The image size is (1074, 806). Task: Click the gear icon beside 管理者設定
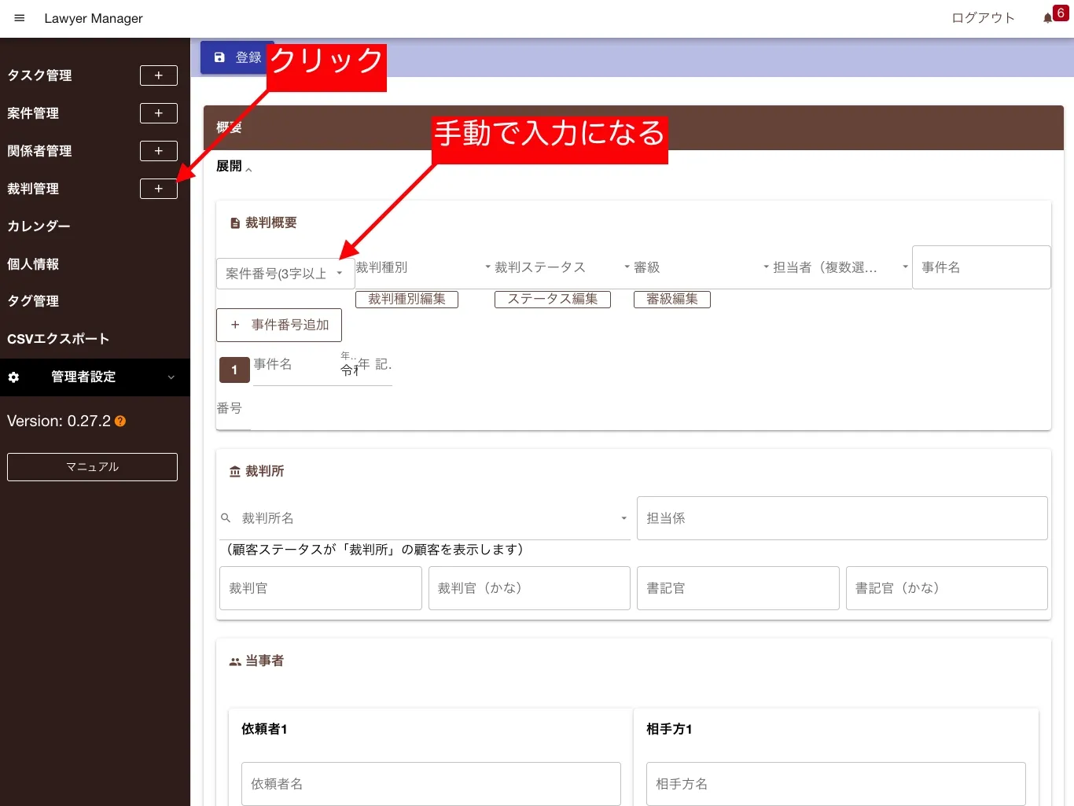point(13,377)
